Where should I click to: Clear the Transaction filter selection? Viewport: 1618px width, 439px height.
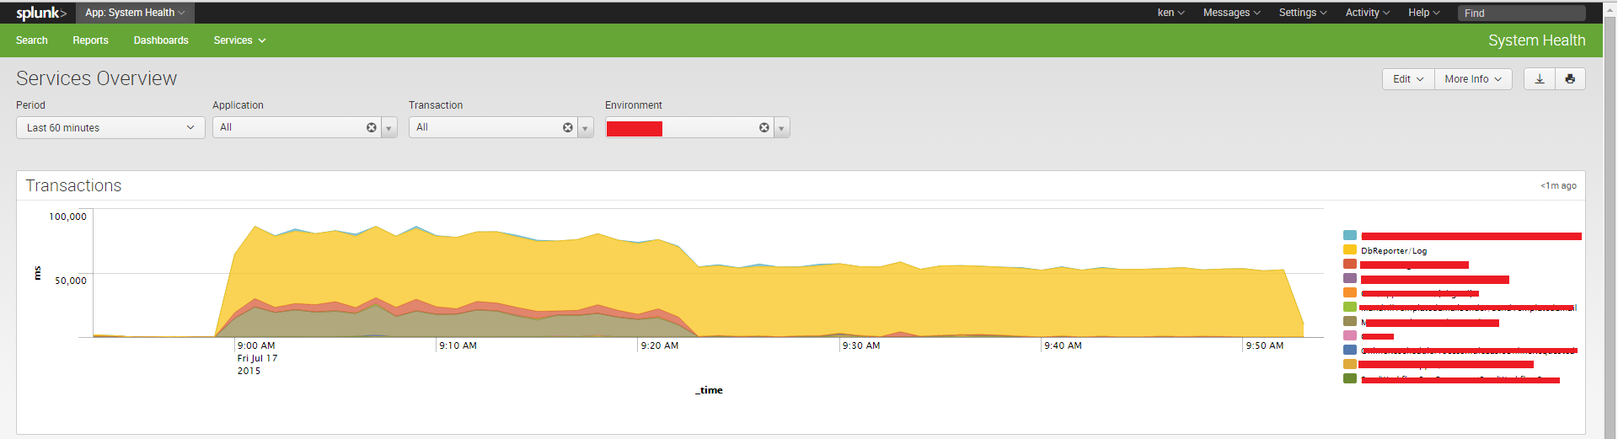click(x=568, y=127)
